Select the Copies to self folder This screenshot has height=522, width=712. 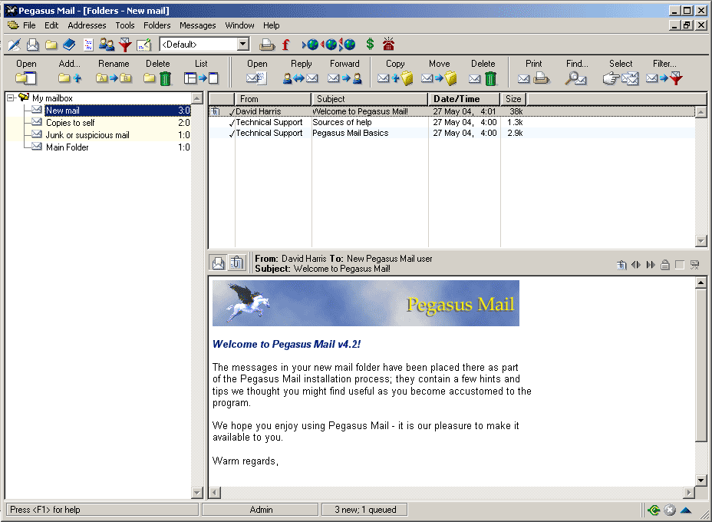point(71,123)
